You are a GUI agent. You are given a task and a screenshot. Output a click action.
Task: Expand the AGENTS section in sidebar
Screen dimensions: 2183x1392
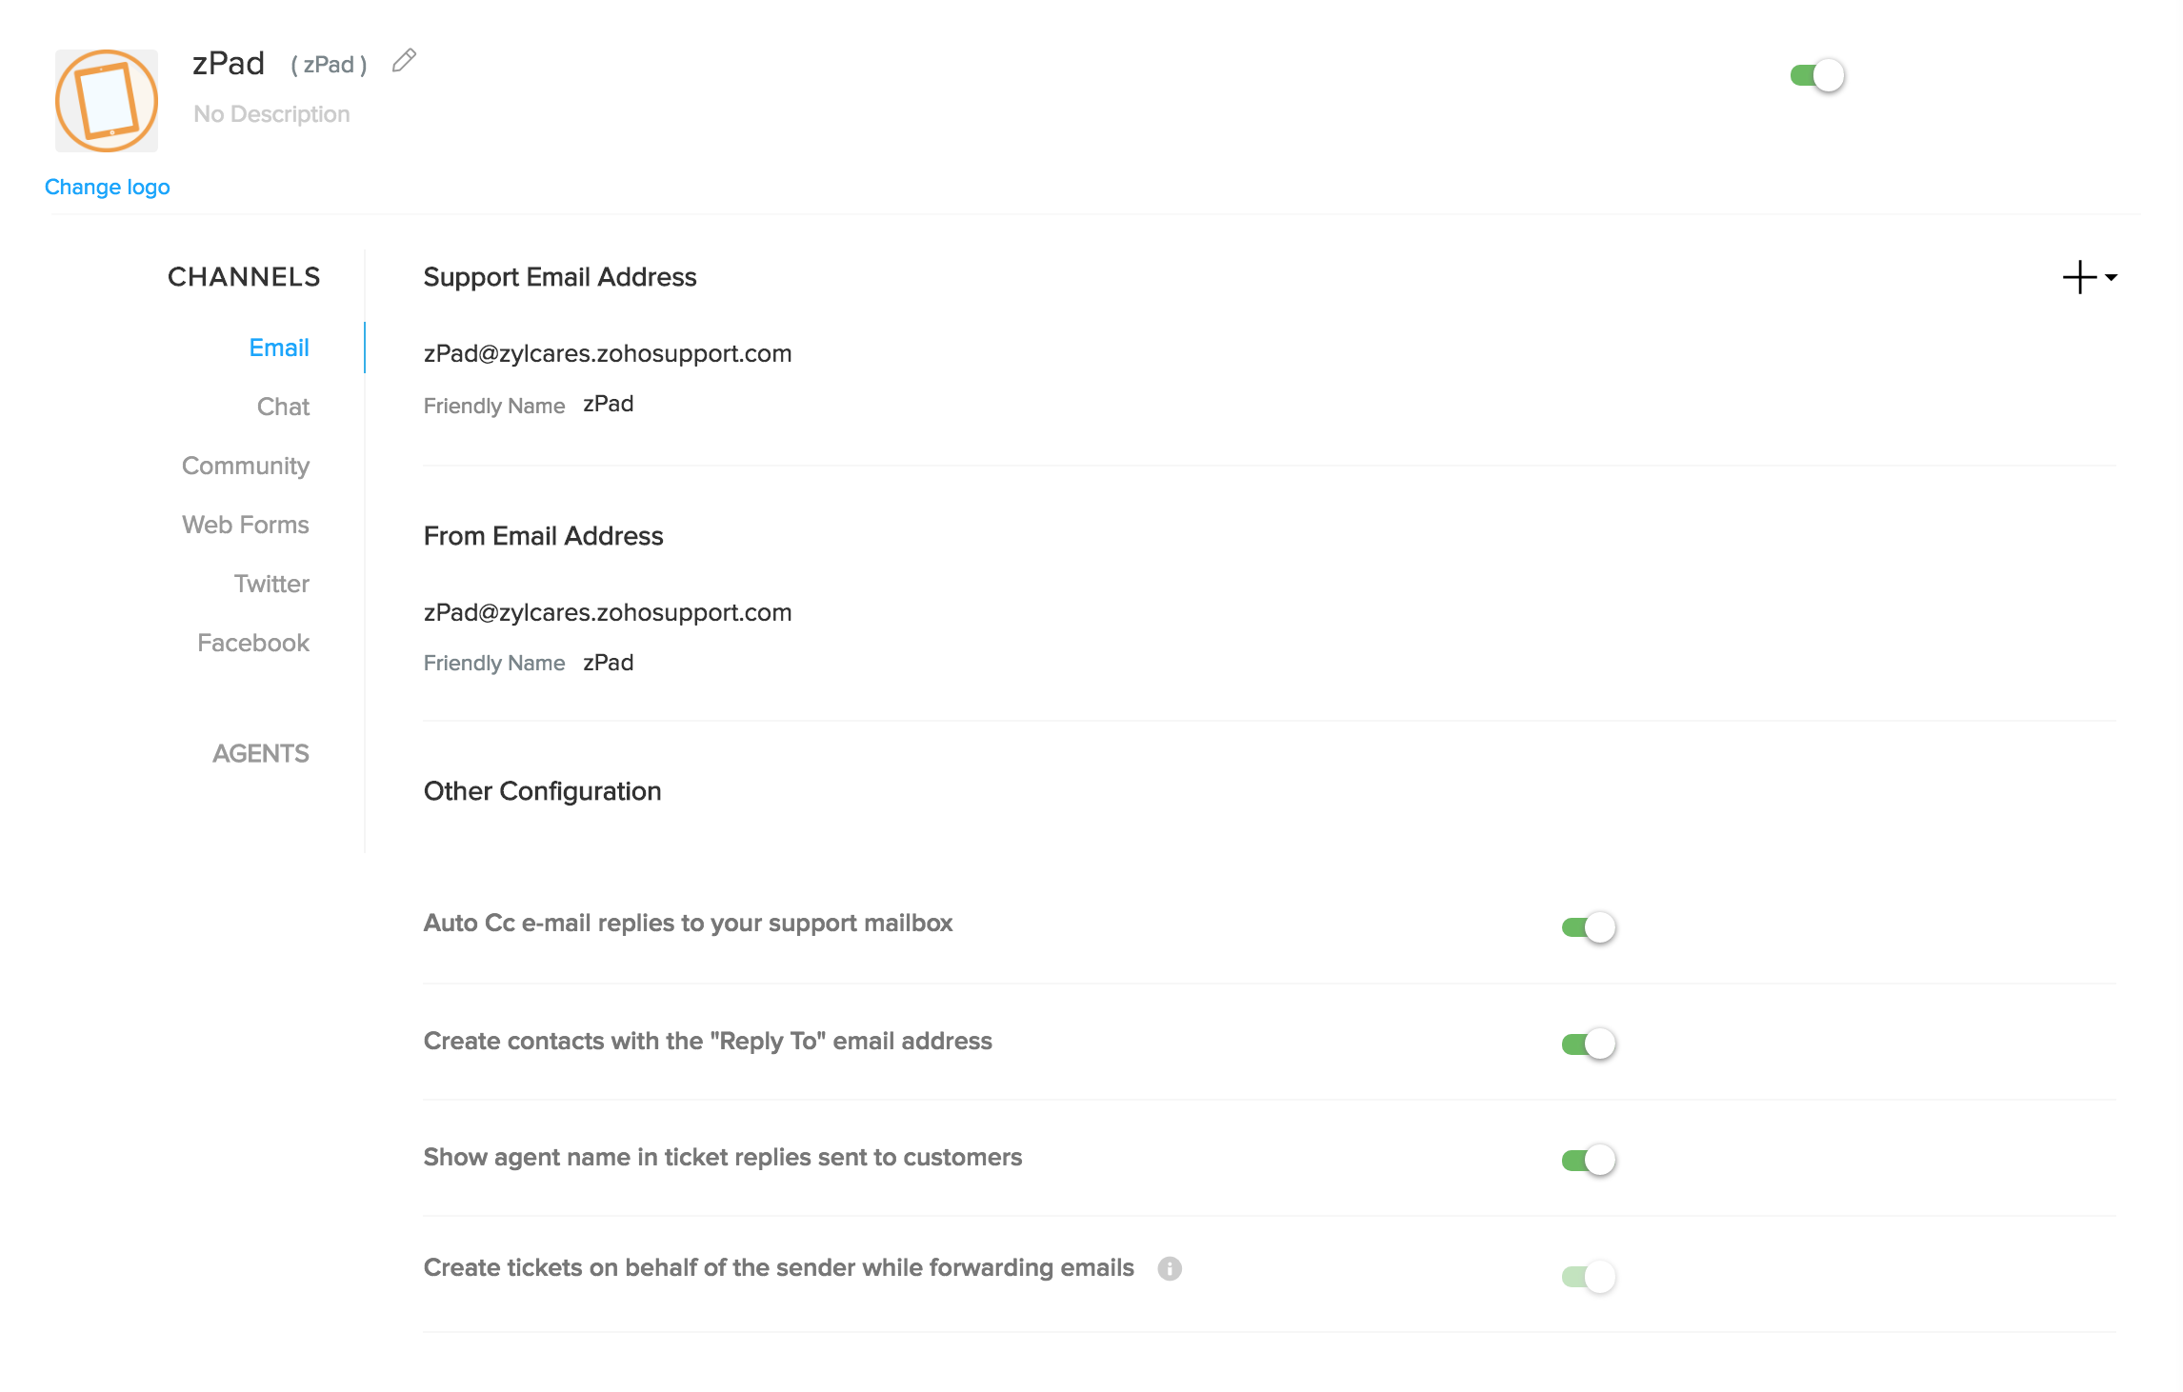tap(259, 752)
